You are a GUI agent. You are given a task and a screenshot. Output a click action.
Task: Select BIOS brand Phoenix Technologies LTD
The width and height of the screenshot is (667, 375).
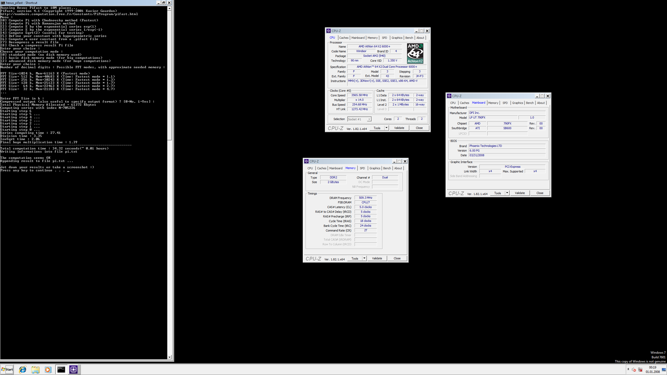tap(507, 146)
